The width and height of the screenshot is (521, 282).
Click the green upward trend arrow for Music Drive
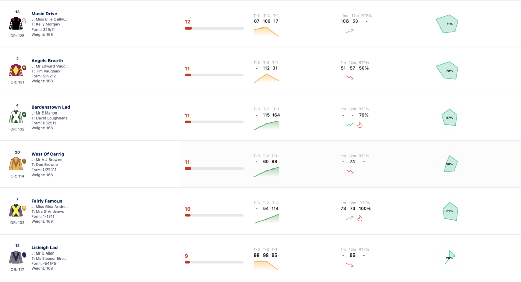coord(350,31)
